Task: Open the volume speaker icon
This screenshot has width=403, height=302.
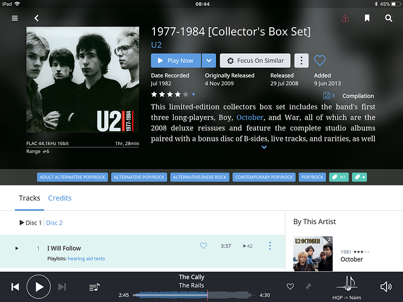Action: point(386,287)
